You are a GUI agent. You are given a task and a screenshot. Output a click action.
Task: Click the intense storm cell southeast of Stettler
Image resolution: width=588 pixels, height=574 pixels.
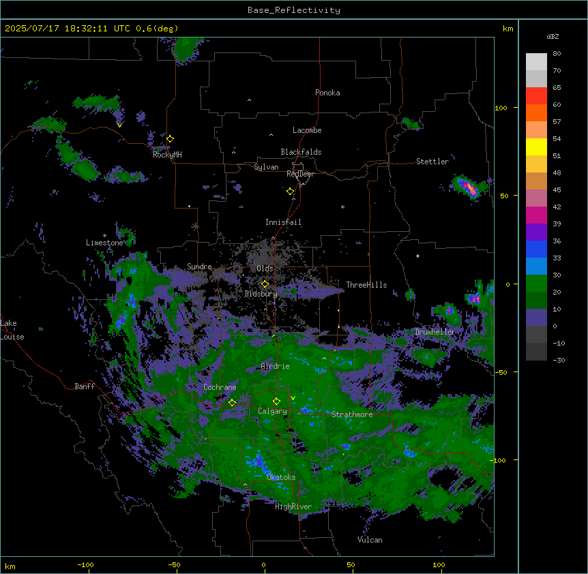pyautogui.click(x=468, y=187)
